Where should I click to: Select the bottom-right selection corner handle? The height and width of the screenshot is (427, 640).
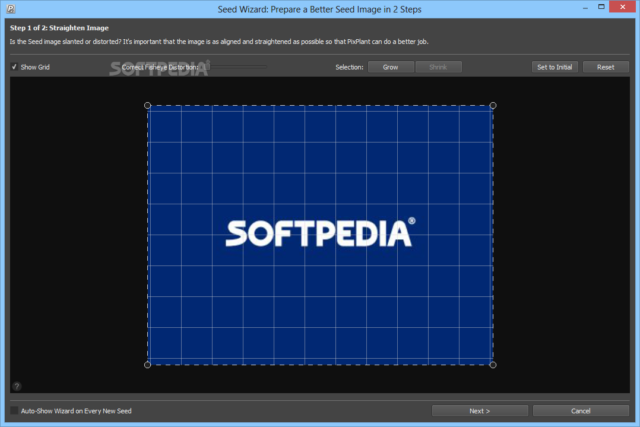tap(493, 365)
